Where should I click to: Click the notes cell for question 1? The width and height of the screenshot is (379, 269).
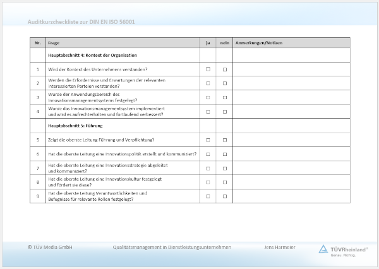click(291, 69)
